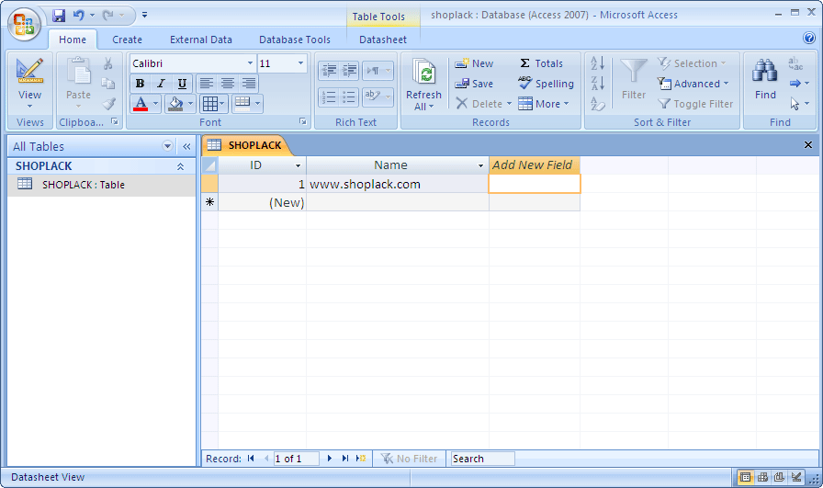Click the Undo icon in Quick Access Toolbar
Viewport: 823px width, 488px height.
[78, 16]
